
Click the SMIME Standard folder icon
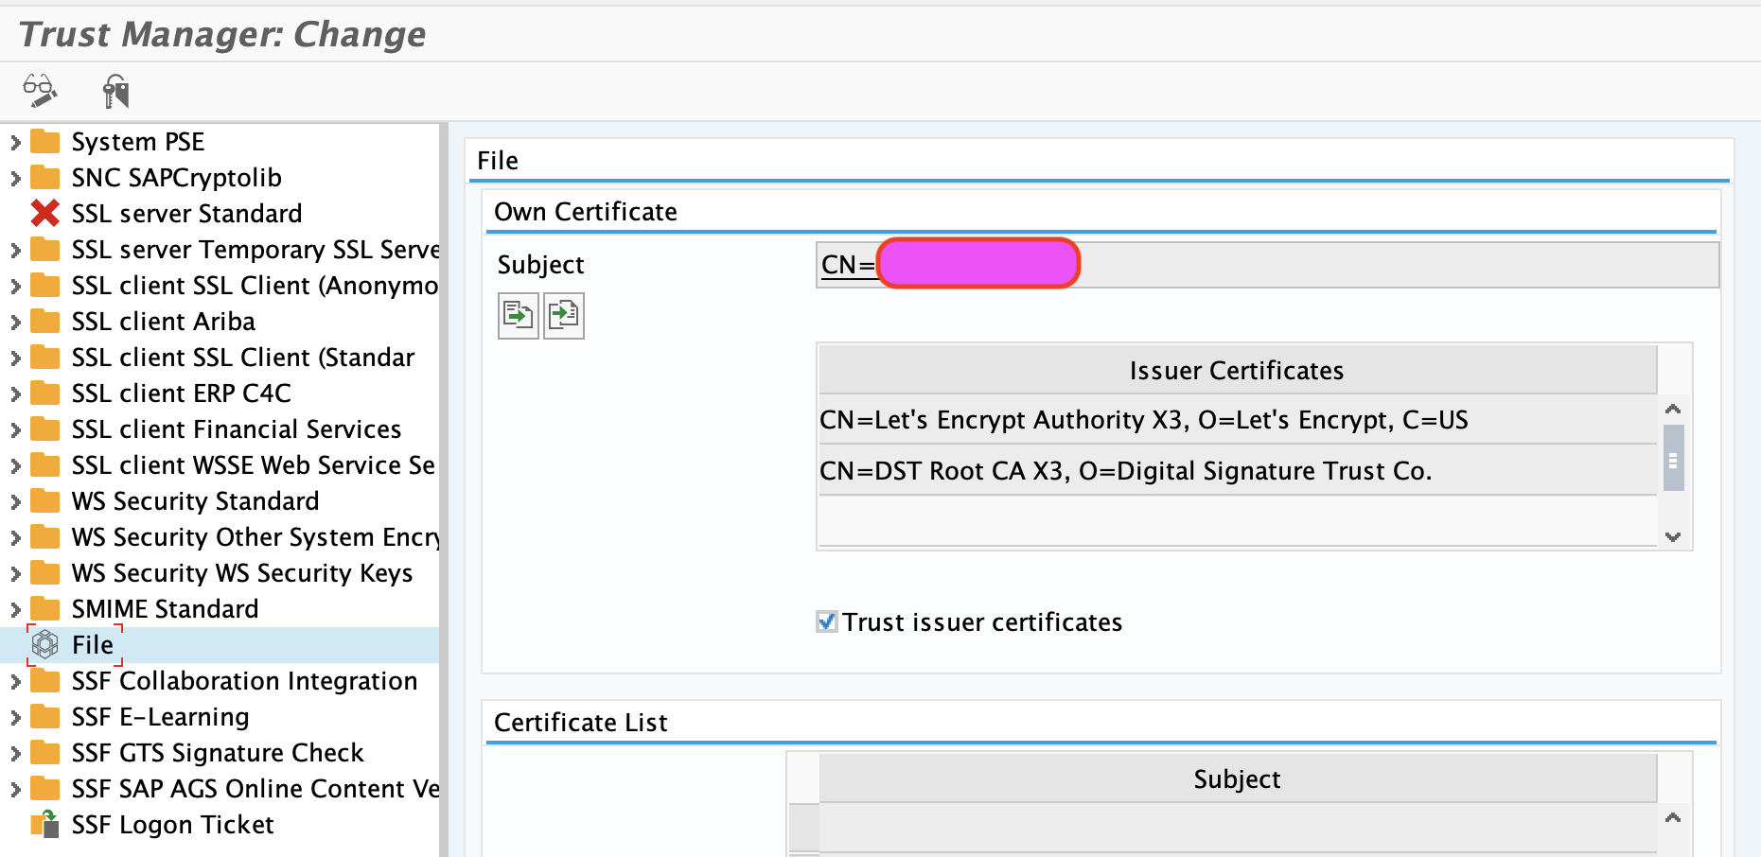pos(44,608)
